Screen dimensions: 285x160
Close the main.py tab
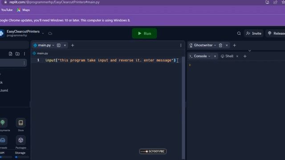coord(65,45)
